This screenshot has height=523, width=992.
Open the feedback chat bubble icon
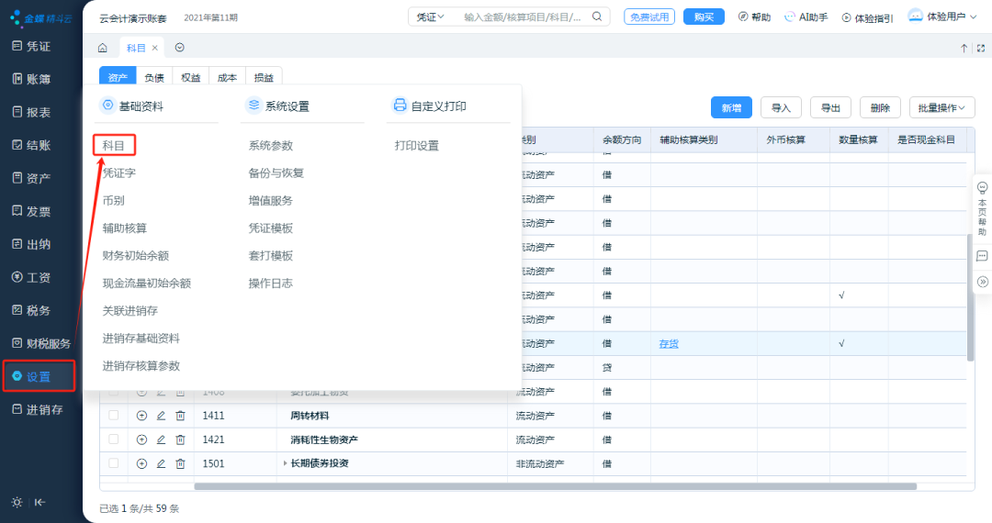pyautogui.click(x=982, y=256)
